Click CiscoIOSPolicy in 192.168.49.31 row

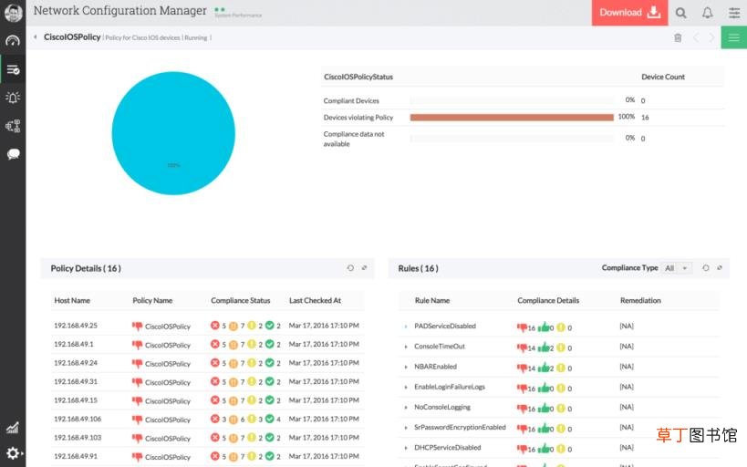[168, 382]
